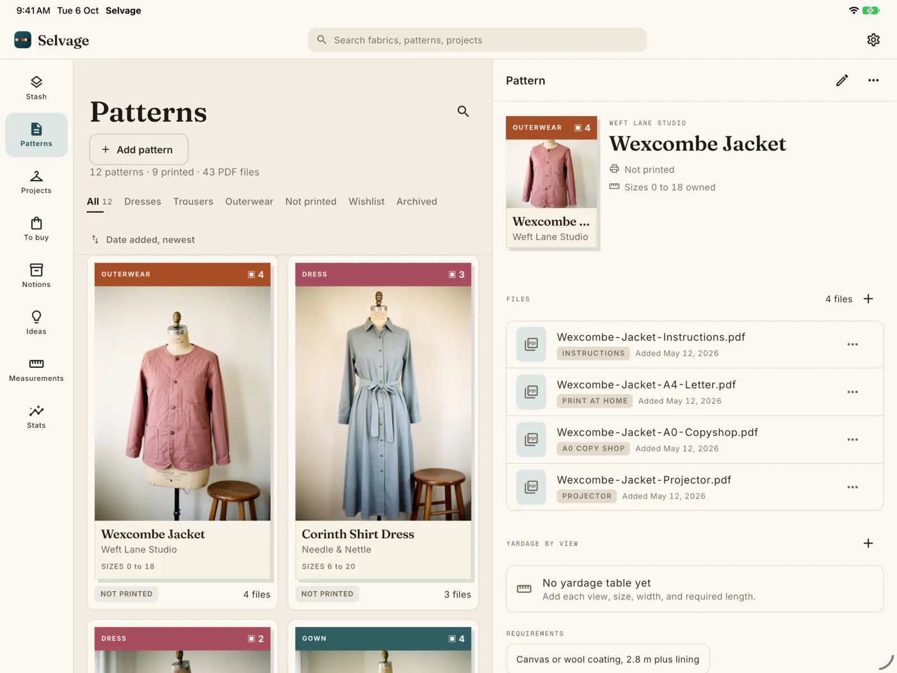Click NOT PRINTED badge on Corinth Shirt Dress
Viewport: 897px width, 673px height.
(x=327, y=594)
